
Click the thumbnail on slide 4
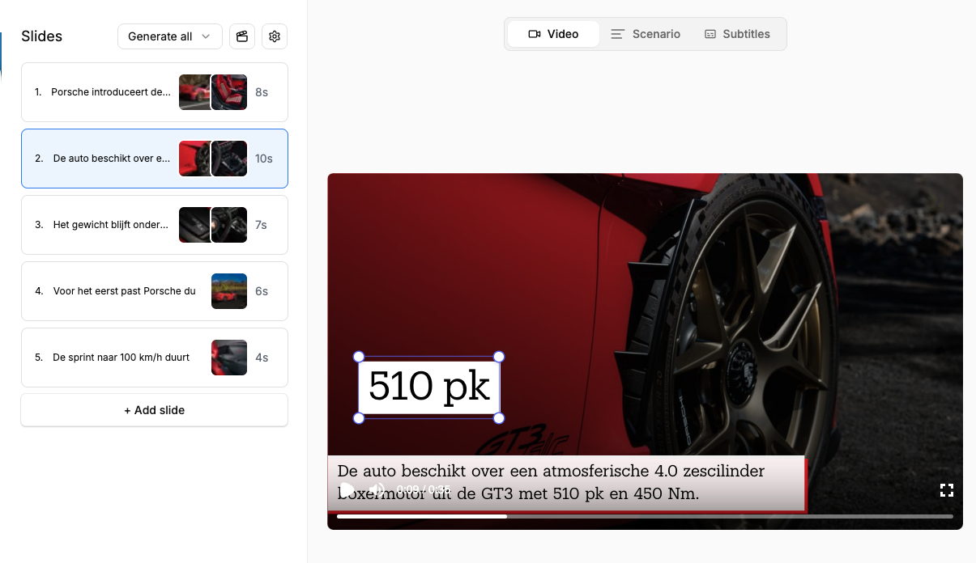click(229, 291)
